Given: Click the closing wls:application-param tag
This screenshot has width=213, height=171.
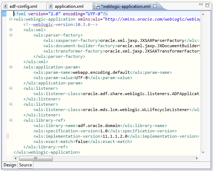Looking at the screenshot, I should point(53,83).
